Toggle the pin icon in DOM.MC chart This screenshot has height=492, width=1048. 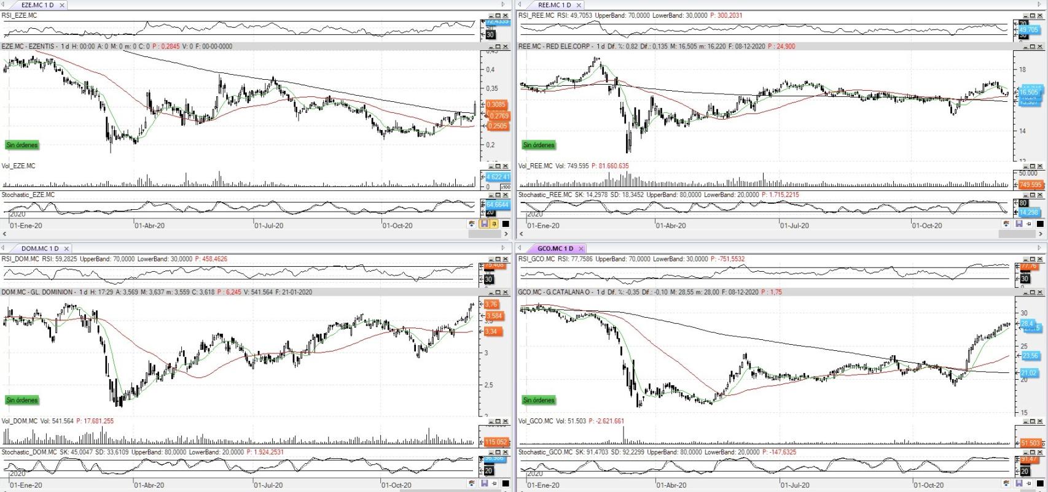494,483
